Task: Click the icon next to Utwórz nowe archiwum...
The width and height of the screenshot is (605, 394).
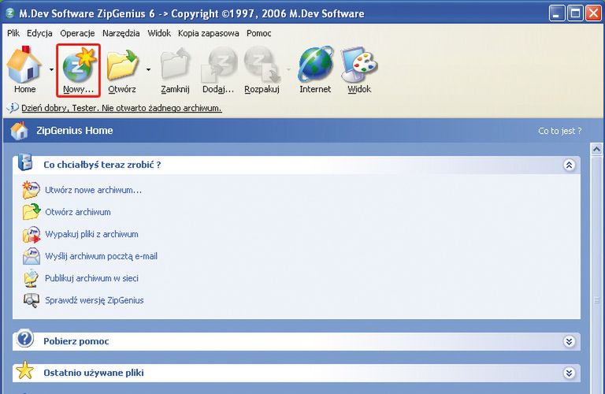Action: tap(31, 189)
